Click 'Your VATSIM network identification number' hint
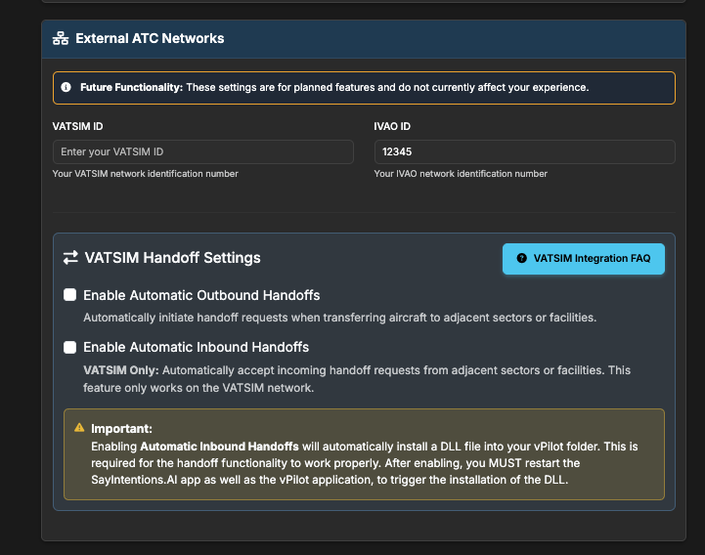This screenshot has height=555, width=705. 146,174
